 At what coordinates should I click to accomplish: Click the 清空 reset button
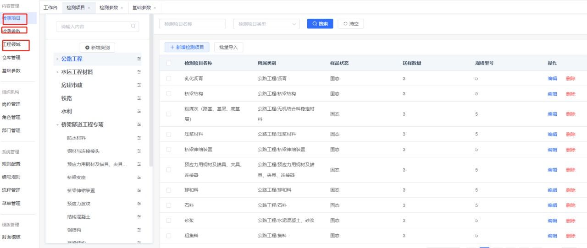(x=351, y=24)
